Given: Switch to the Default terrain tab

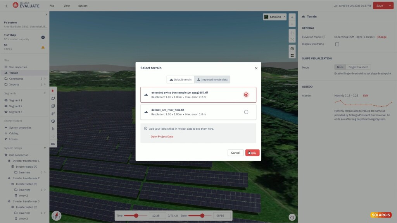Looking at the screenshot, I should click(x=180, y=80).
